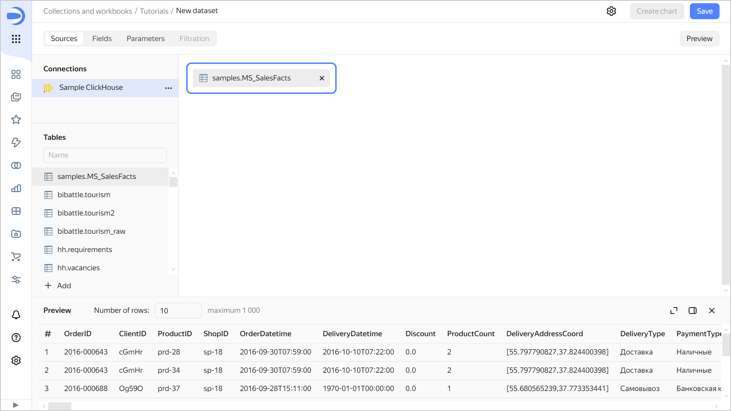This screenshot has height=411, width=731.
Task: Switch to the Parameters tab
Action: [x=145, y=39]
